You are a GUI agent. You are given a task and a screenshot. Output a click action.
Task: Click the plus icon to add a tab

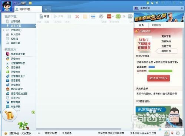coord(46,9)
